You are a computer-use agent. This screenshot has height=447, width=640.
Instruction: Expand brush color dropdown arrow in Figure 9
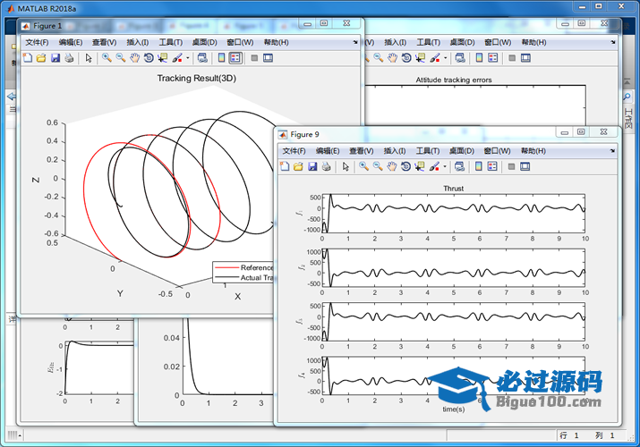point(445,166)
